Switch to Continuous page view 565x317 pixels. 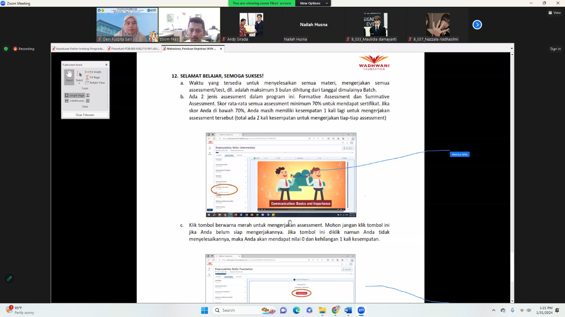(75, 101)
